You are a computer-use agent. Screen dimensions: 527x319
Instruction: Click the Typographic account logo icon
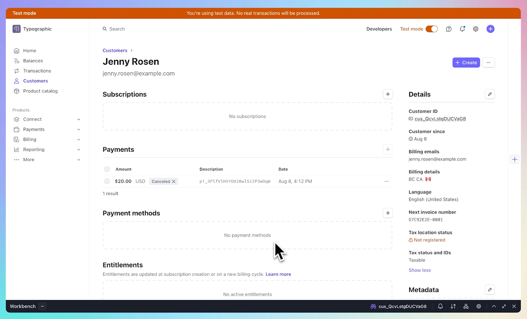coord(16,29)
